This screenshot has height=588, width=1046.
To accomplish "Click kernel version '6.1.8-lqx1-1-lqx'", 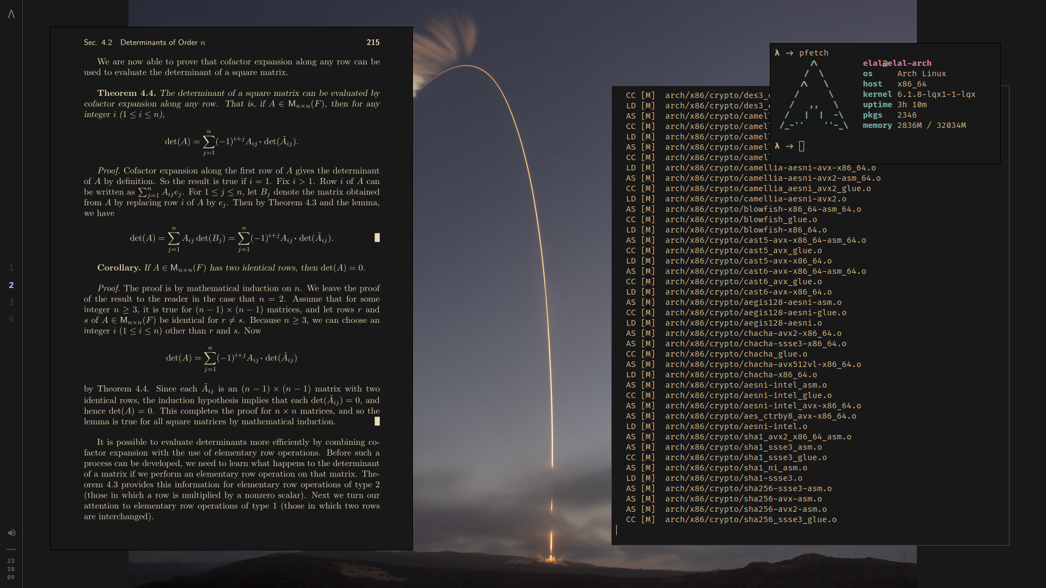I will click(936, 94).
